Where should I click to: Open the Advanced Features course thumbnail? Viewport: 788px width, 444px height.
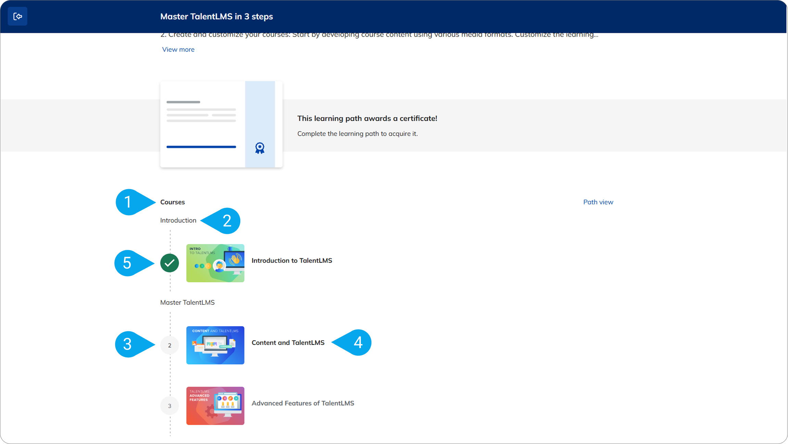click(x=215, y=406)
